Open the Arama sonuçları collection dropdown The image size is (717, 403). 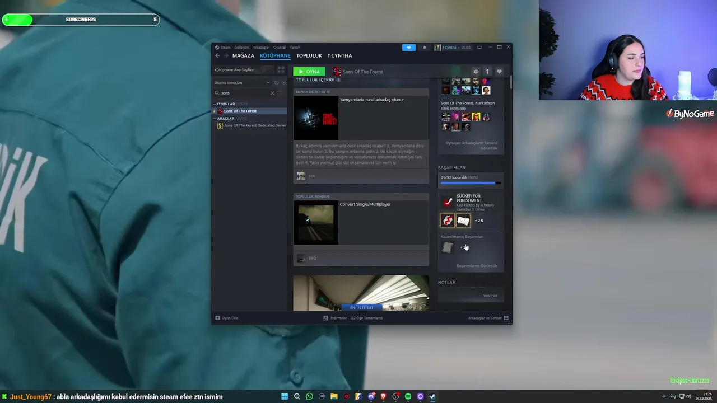tap(243, 83)
